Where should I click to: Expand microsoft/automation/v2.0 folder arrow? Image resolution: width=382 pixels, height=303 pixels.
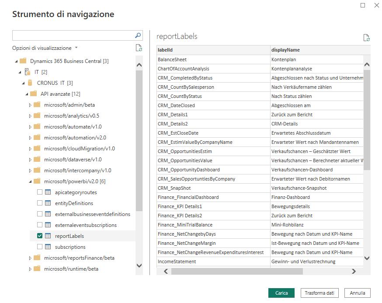click(x=30, y=138)
